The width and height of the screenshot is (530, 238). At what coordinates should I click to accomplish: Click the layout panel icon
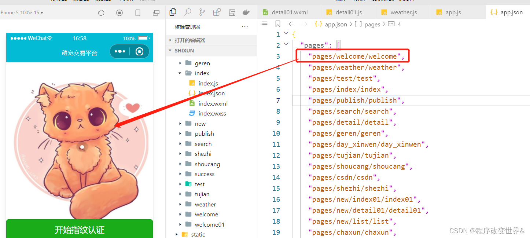click(232, 12)
